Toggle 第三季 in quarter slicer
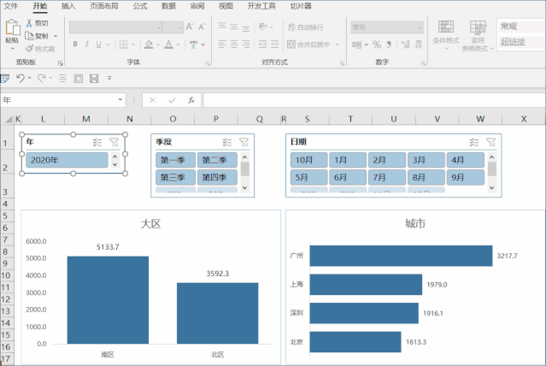The height and width of the screenshot is (366, 546). click(175, 177)
